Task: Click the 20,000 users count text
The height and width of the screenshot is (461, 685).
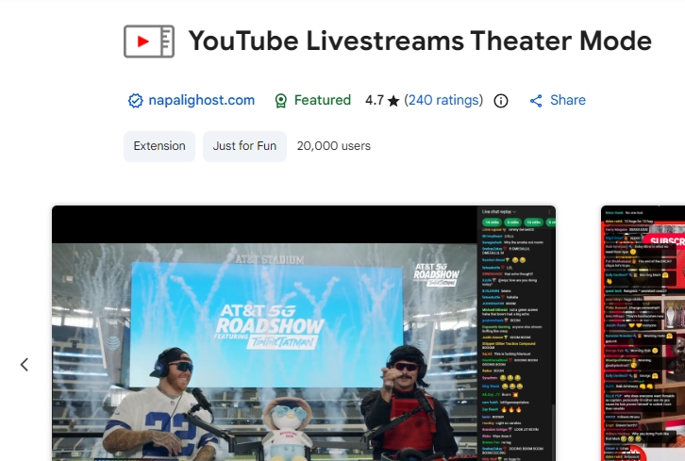Action: tap(333, 146)
